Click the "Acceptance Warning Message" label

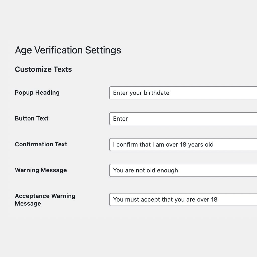[45, 200]
